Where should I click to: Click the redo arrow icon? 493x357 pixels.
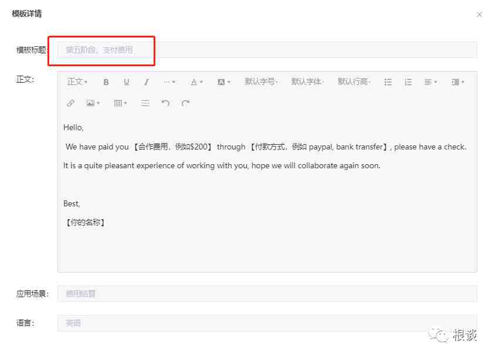(185, 103)
